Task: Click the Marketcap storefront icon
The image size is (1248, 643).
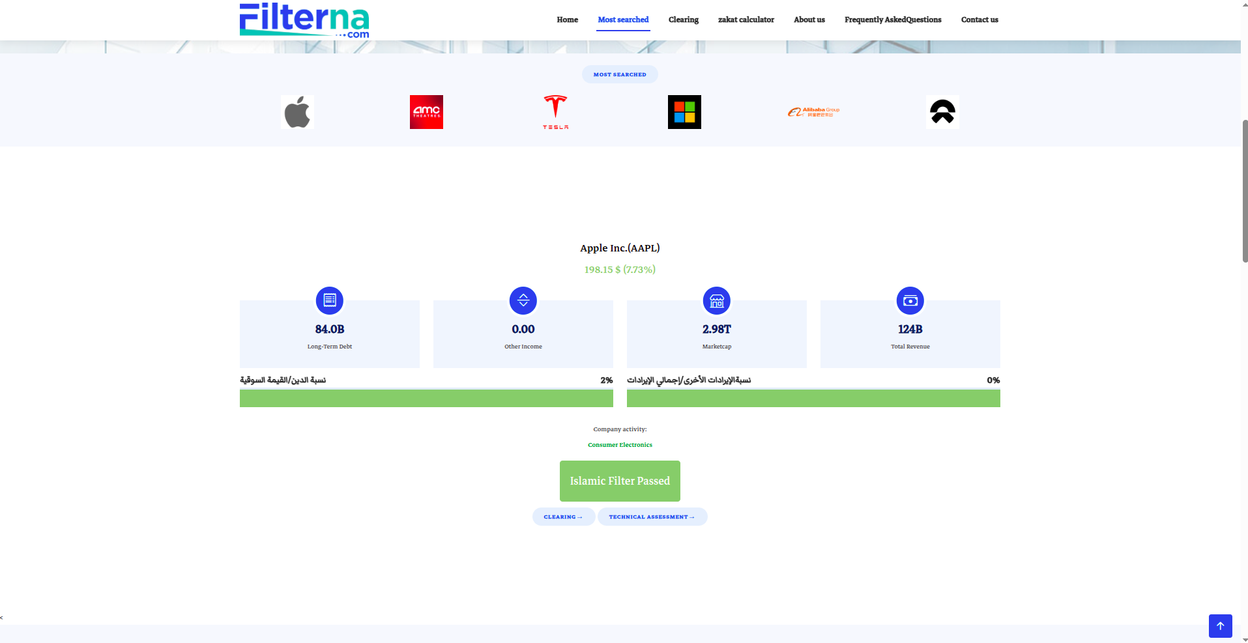Action: (x=717, y=300)
